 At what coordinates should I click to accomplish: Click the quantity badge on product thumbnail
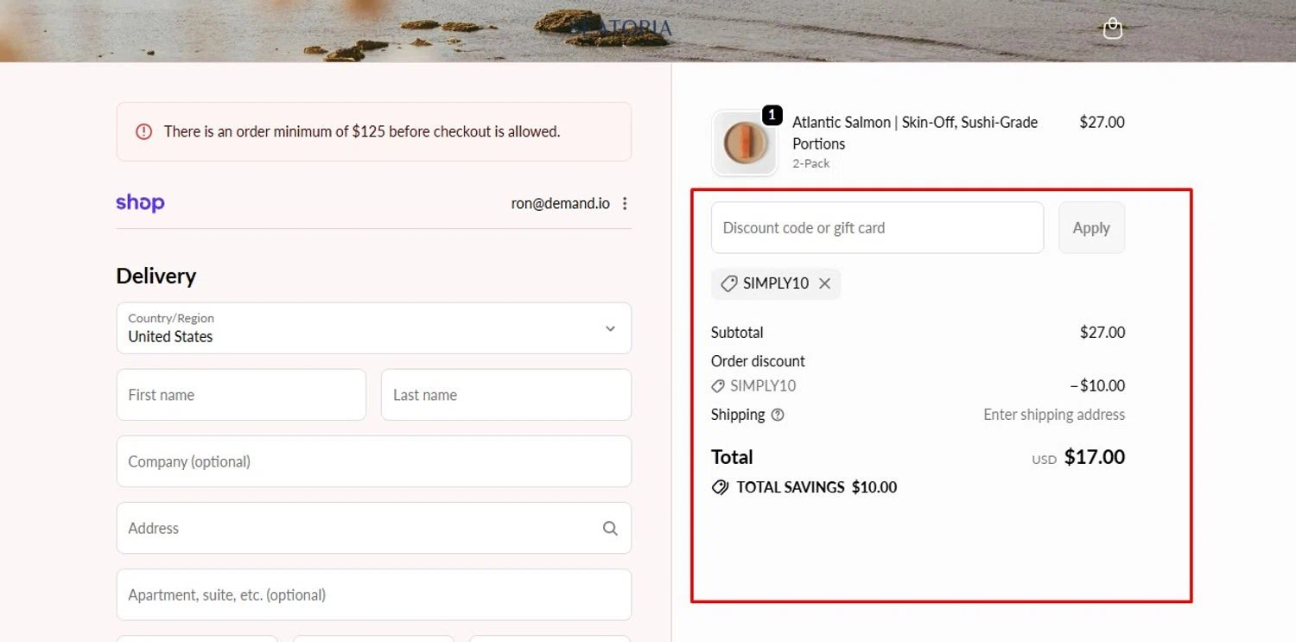(772, 115)
